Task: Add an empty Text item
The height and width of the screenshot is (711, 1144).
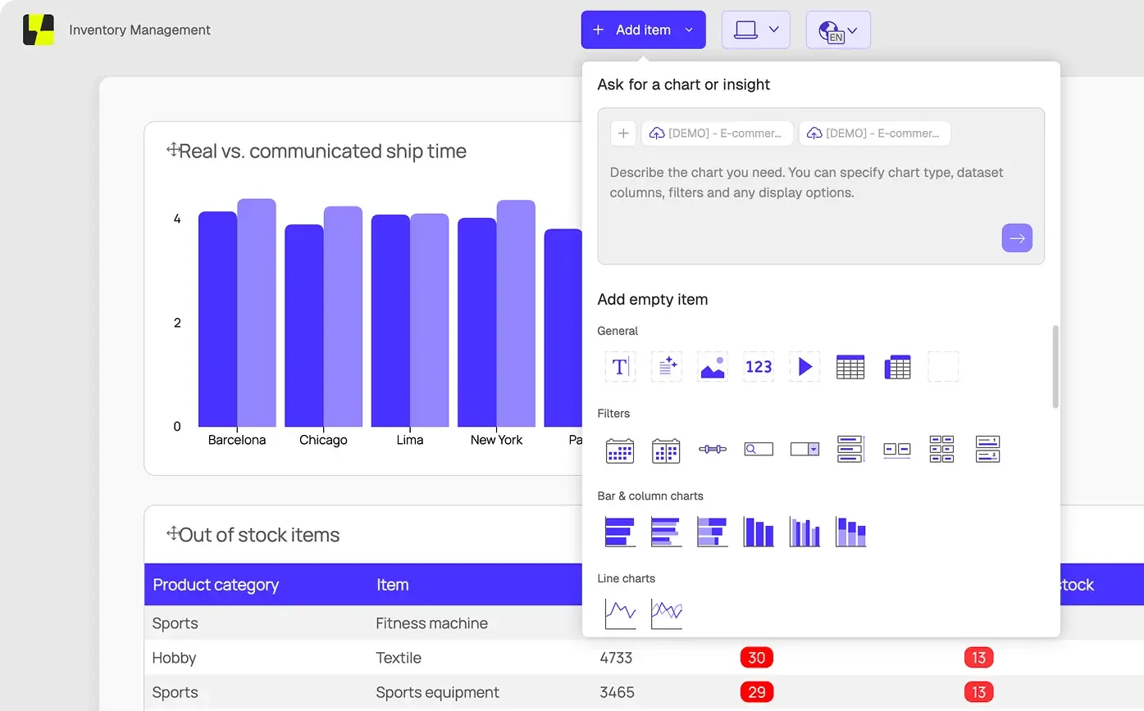Action: 620,366
